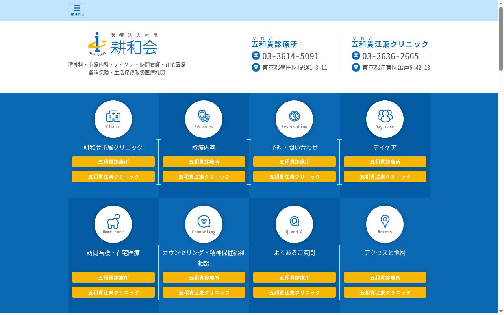The width and height of the screenshot is (504, 315).
Task: Open 五和貴診療所 under 耕和会所属クリニック
Action: pyautogui.click(x=113, y=162)
